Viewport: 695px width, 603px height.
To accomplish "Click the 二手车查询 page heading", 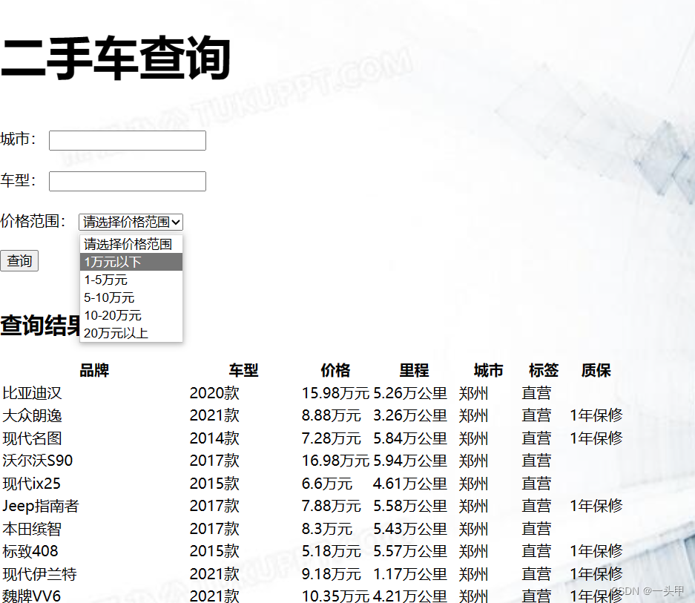I will (115, 58).
